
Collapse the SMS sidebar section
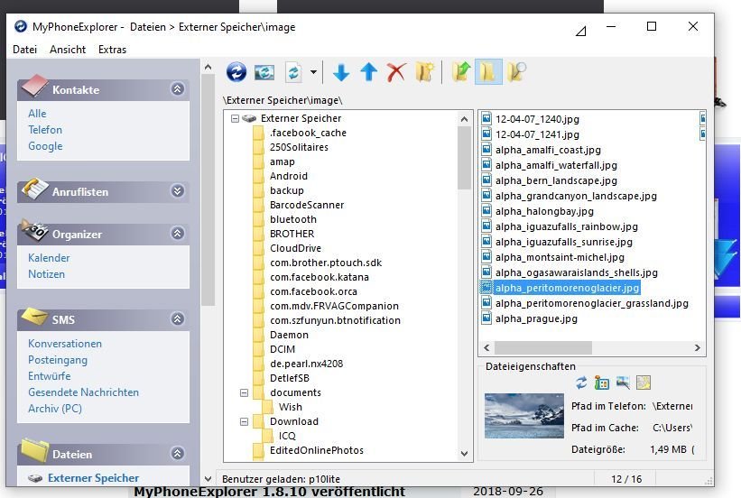(x=177, y=318)
